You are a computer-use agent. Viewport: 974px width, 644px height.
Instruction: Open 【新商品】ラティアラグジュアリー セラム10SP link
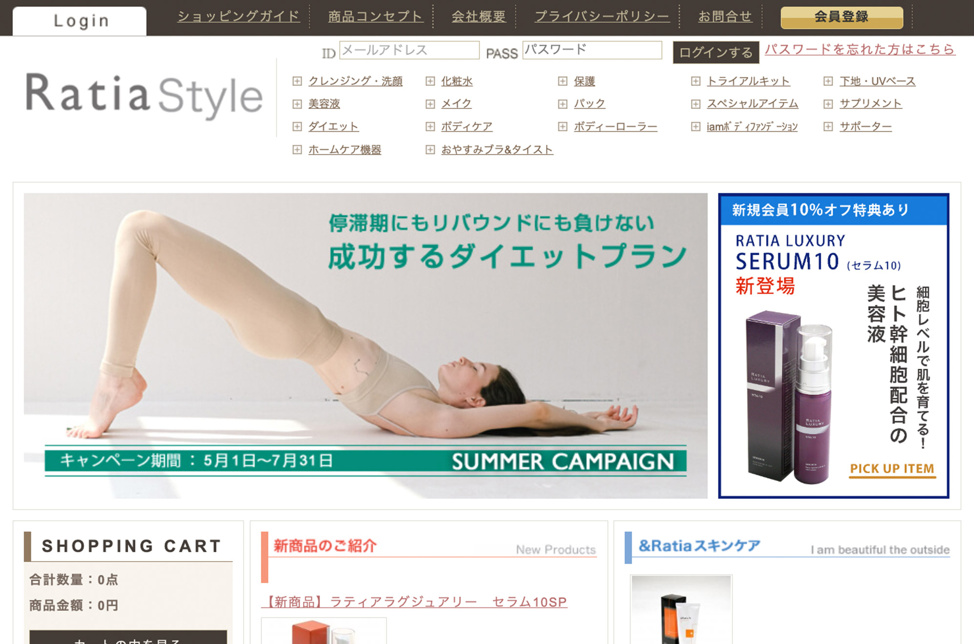click(414, 602)
